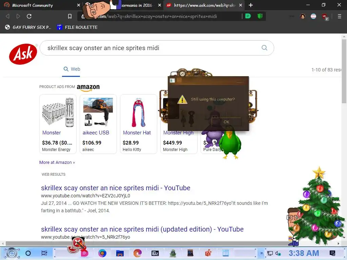Screen dimensions: 347x260
Task: Open the steampunk Start button on the taskbar
Action: click(x=12, y=253)
